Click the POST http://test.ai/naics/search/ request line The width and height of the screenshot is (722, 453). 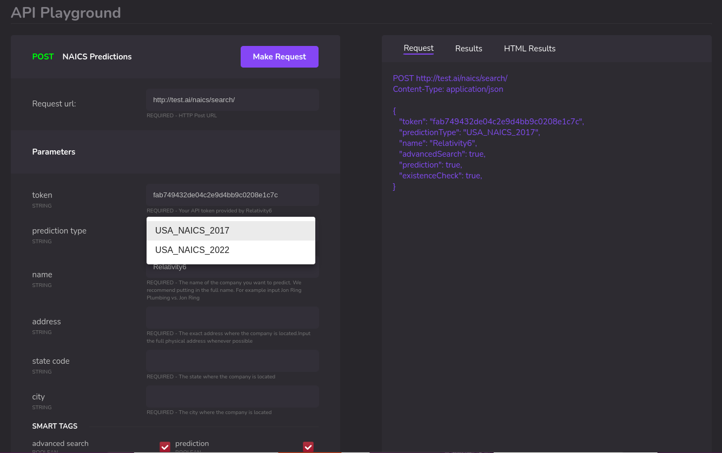pyautogui.click(x=450, y=78)
